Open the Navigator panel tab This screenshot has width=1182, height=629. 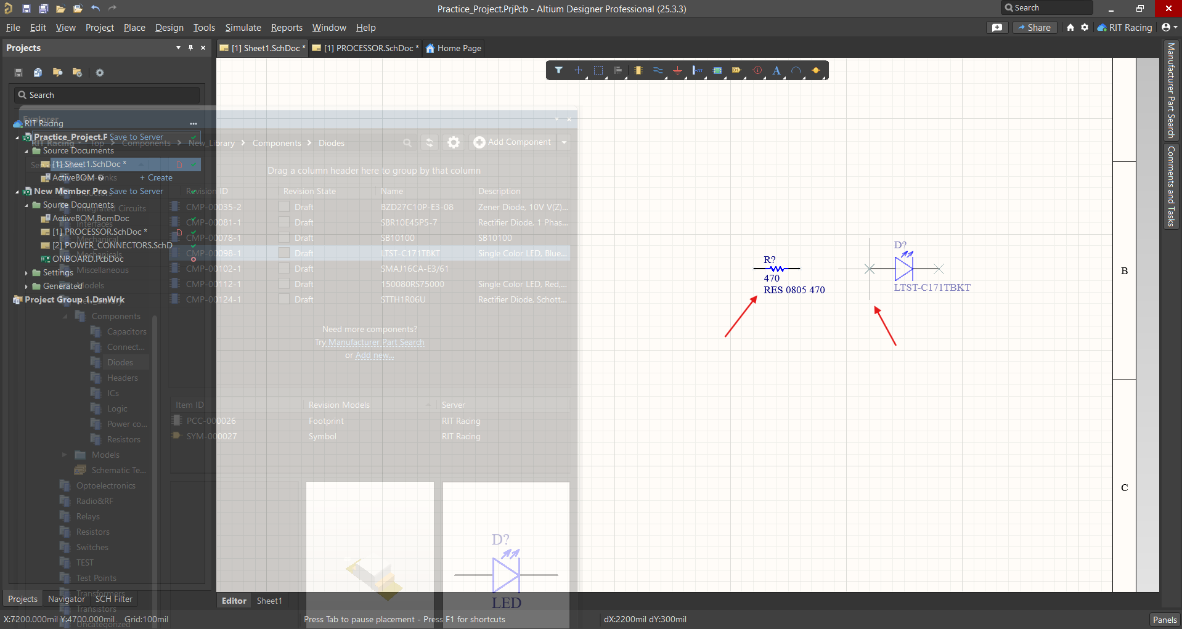[x=67, y=599]
